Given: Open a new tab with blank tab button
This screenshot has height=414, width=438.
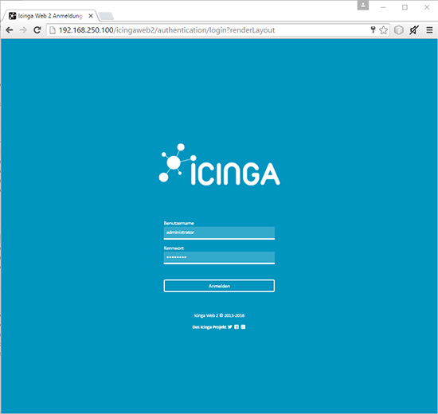Looking at the screenshot, I should point(106,16).
